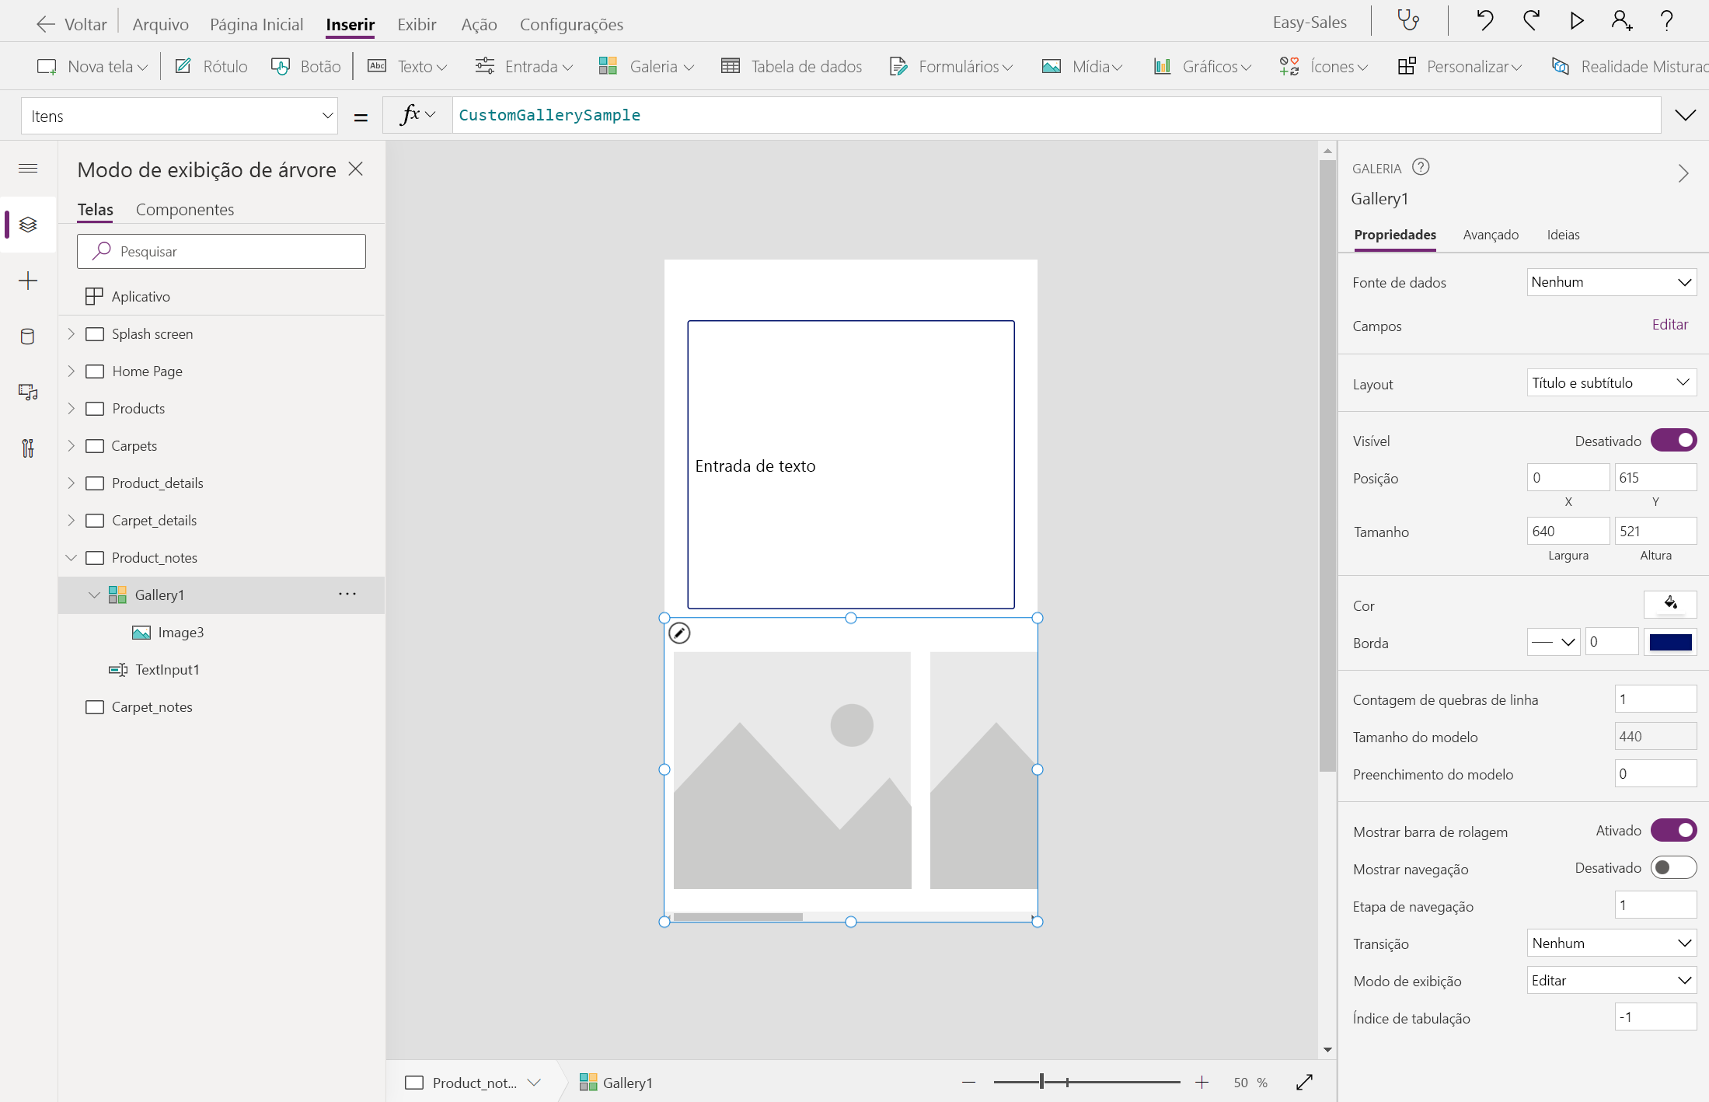Insert a Tabela de dados
Screen dimensions: 1709x1102
[791, 66]
